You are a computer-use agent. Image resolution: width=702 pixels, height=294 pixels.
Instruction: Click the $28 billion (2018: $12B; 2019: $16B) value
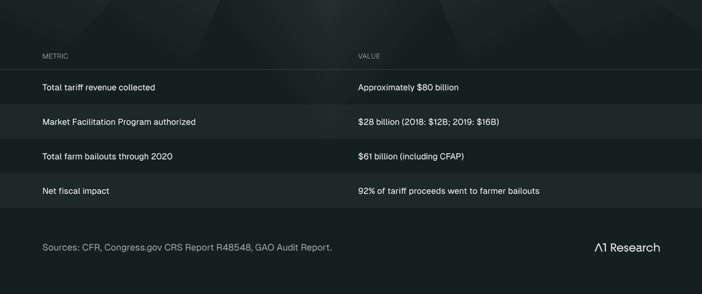tap(428, 122)
